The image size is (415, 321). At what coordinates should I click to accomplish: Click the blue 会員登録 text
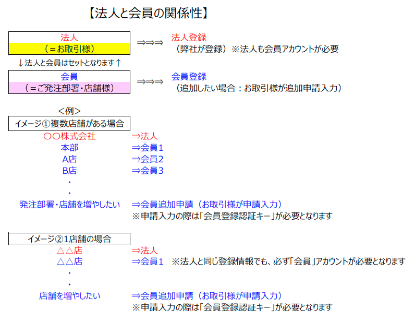tap(189, 76)
